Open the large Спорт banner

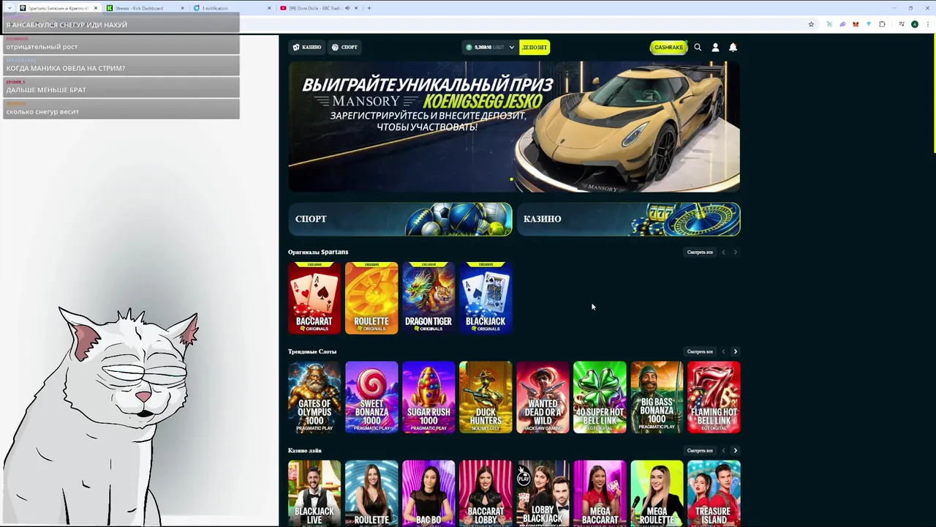tap(400, 219)
